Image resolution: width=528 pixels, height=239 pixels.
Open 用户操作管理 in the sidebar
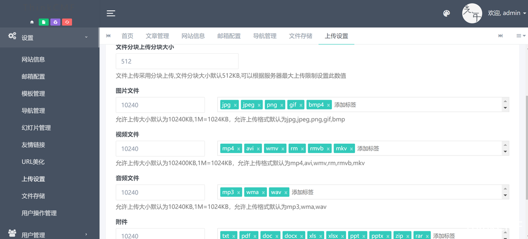[x=39, y=213]
